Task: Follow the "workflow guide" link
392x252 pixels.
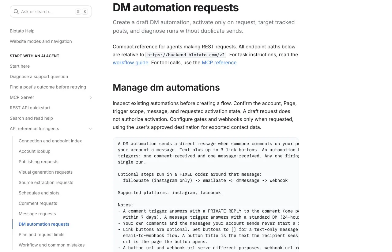Action: [130, 62]
